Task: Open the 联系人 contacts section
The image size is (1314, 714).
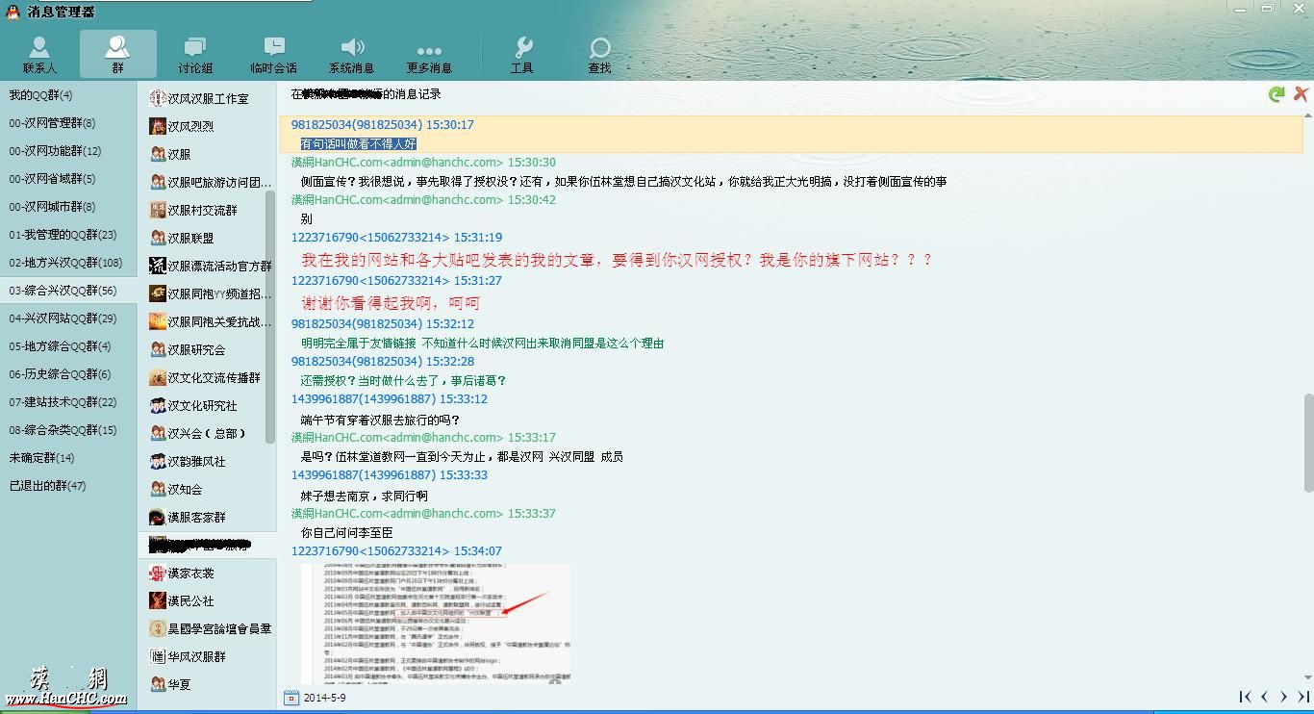Action: [x=39, y=55]
